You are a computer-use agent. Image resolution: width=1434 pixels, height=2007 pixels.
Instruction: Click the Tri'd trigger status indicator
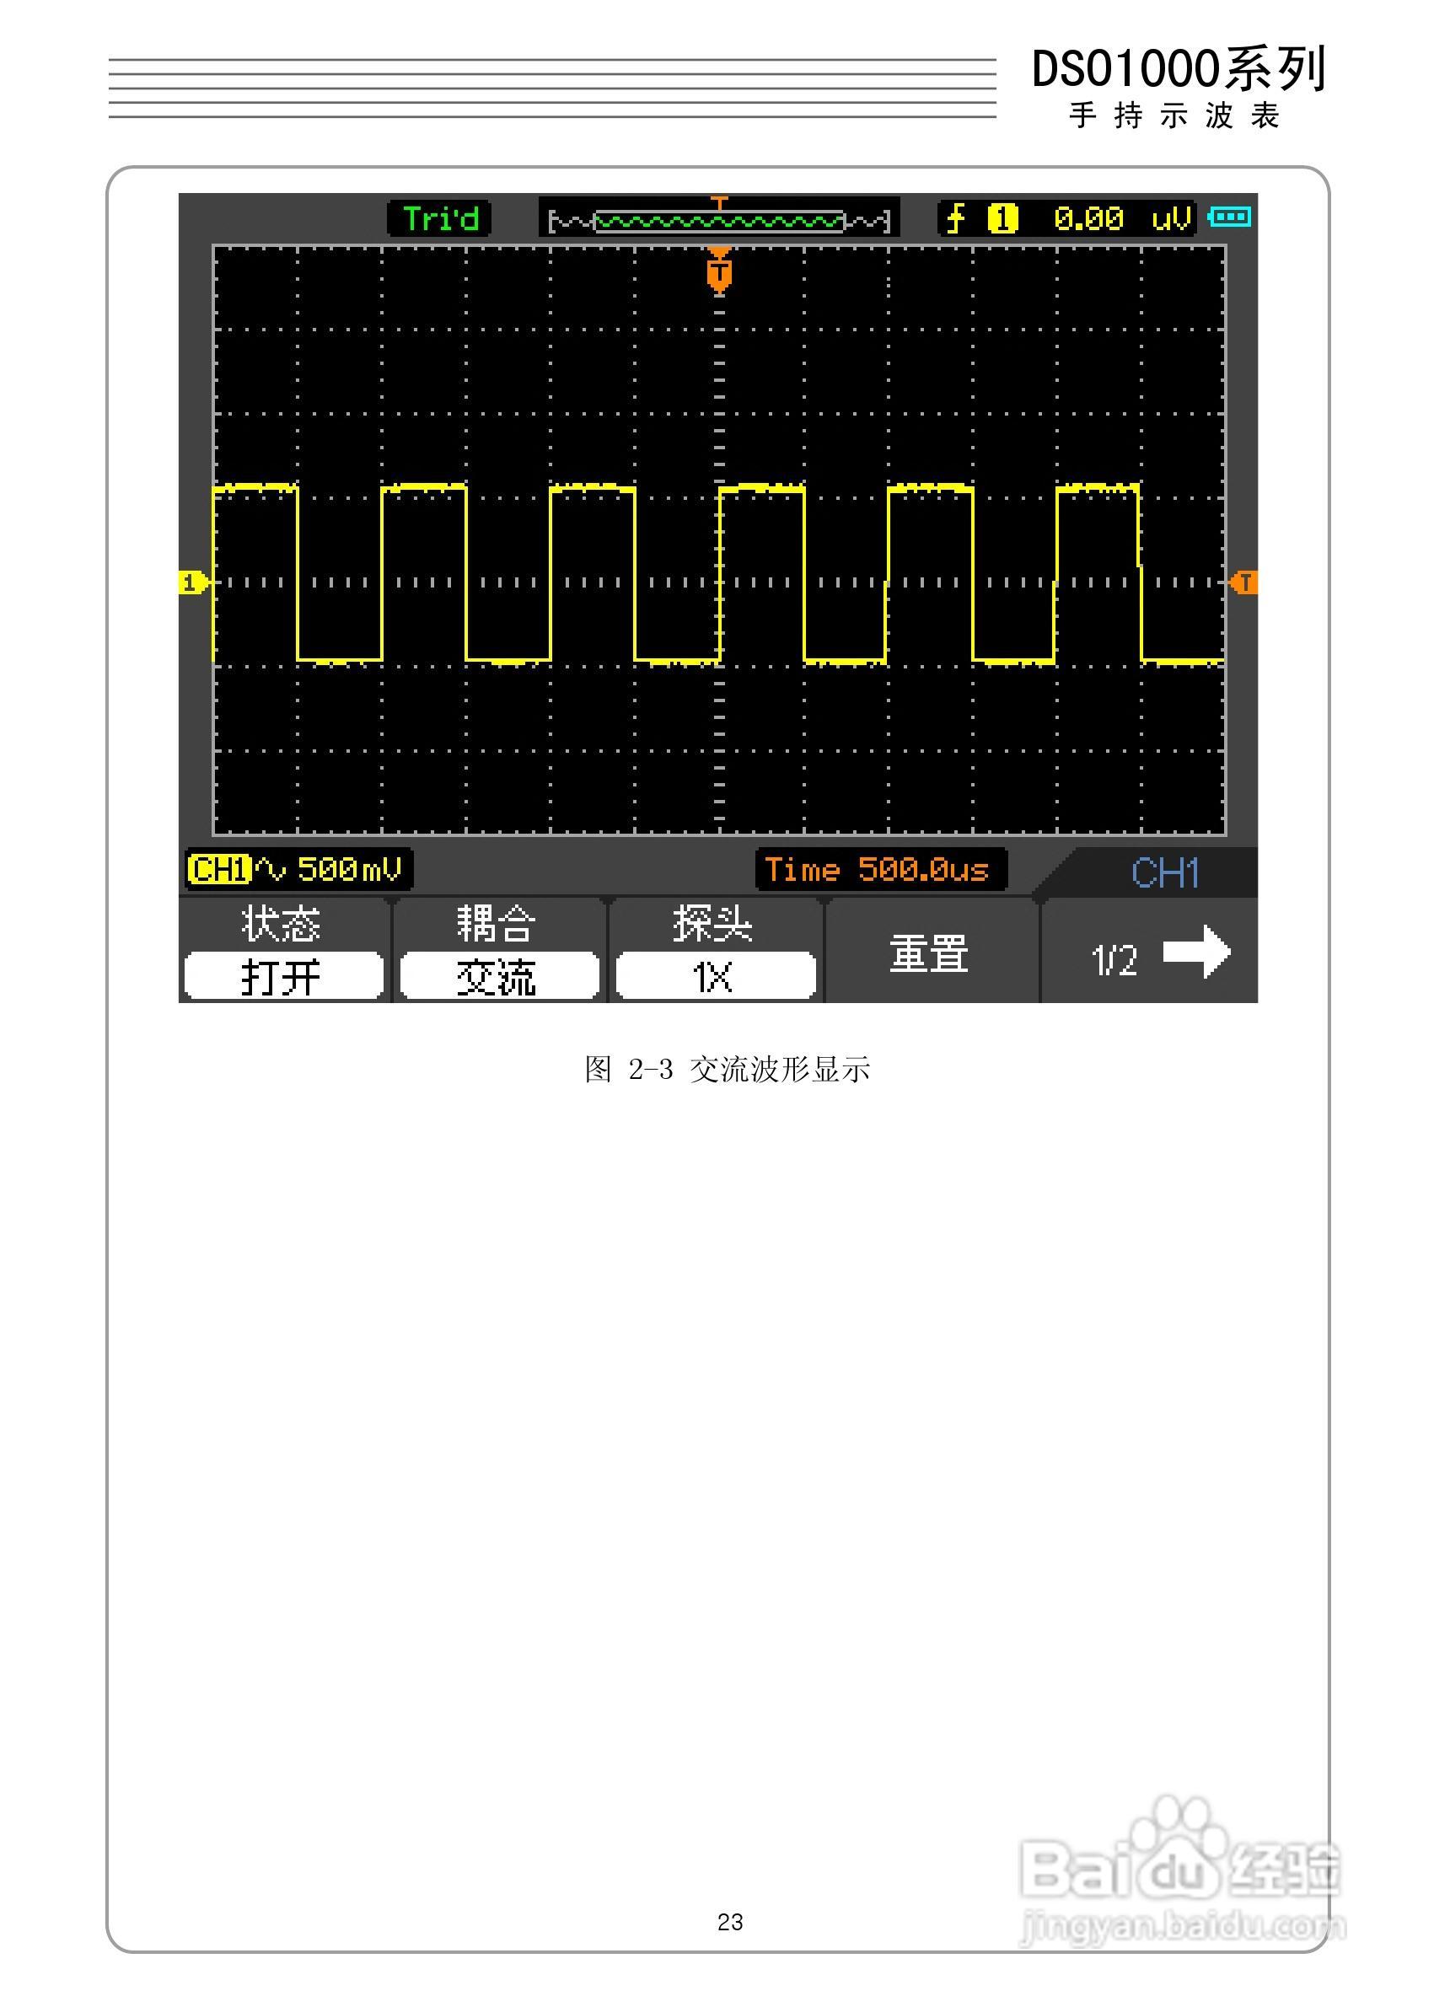click(x=439, y=218)
